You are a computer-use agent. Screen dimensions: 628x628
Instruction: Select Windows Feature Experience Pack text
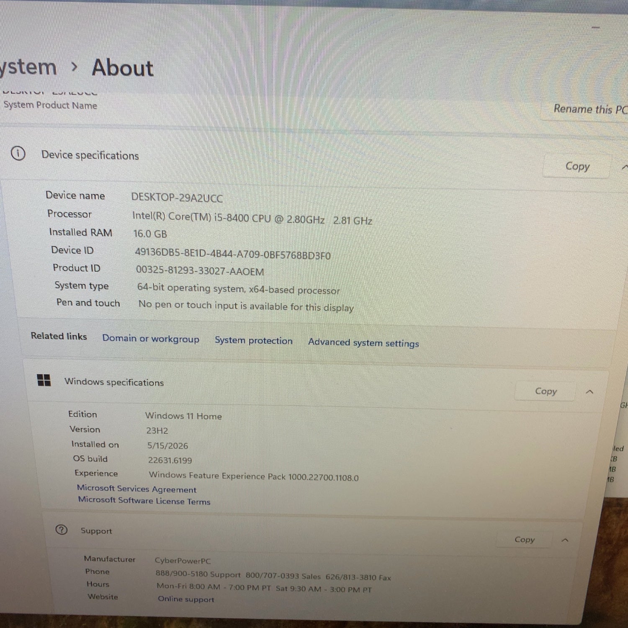tap(254, 476)
